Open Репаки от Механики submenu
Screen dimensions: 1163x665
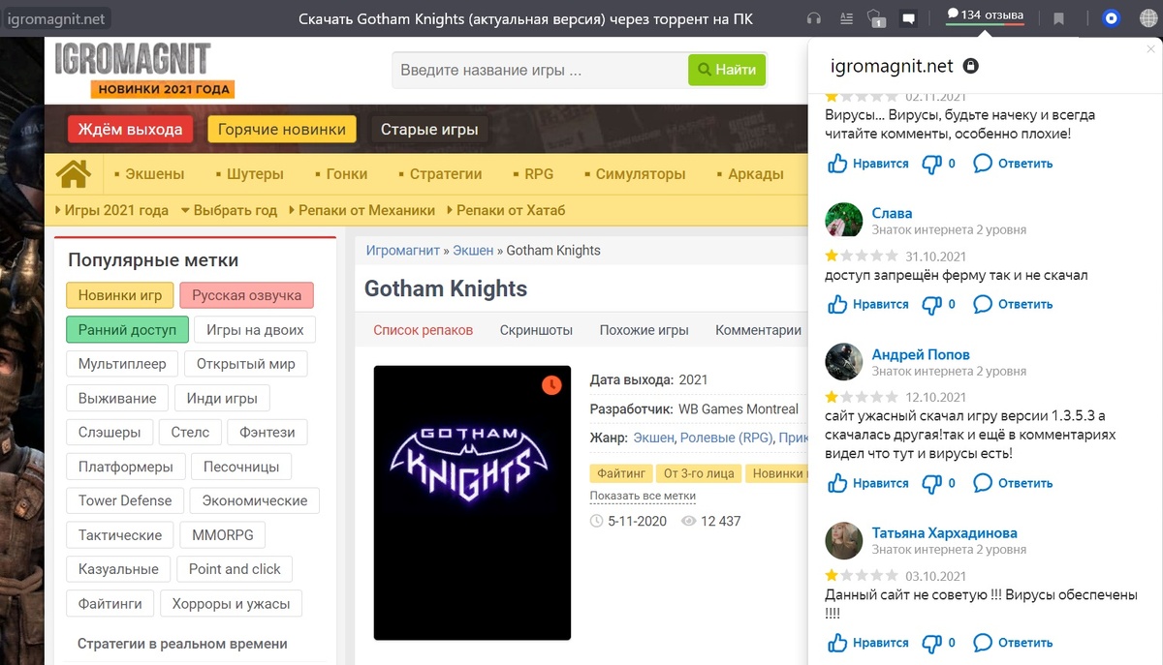361,210
